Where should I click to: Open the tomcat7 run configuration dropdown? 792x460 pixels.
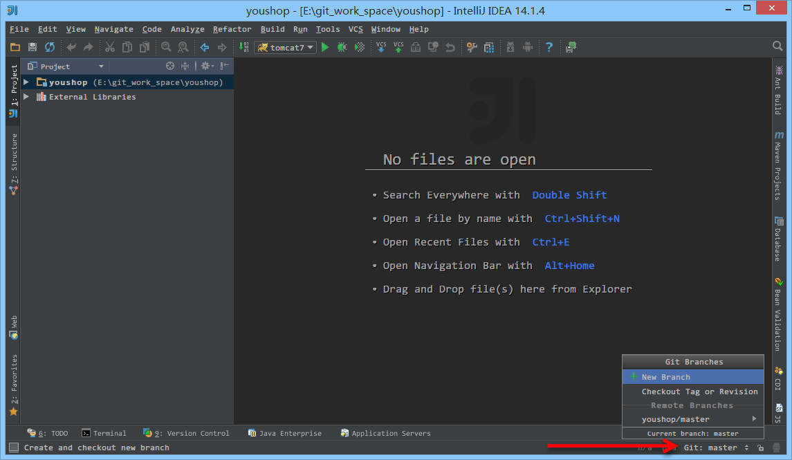(x=285, y=47)
